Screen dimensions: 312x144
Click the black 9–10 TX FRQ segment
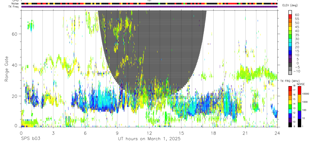[x=290, y=124]
